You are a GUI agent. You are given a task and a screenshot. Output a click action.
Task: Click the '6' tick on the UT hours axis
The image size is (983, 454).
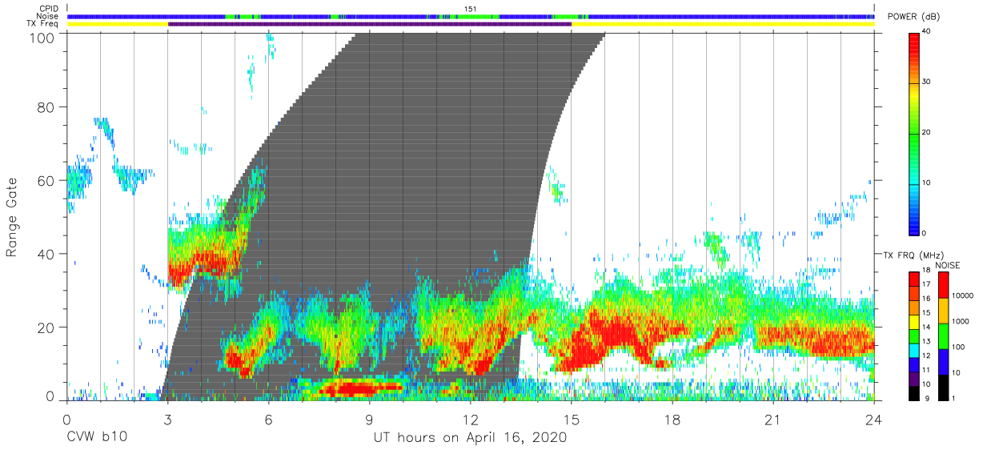click(x=268, y=419)
